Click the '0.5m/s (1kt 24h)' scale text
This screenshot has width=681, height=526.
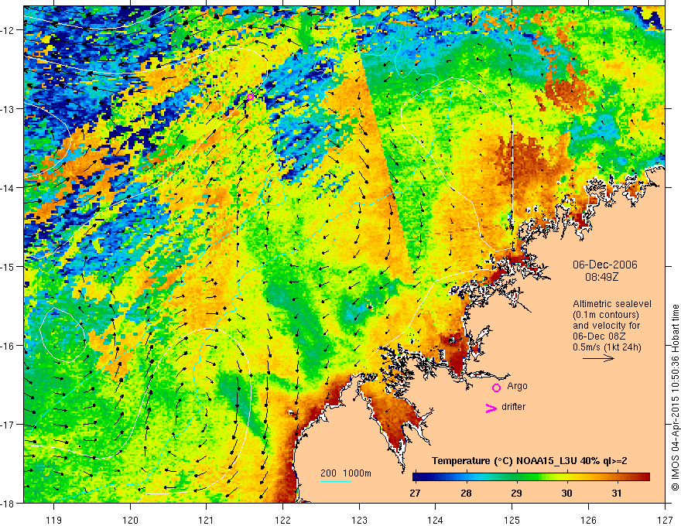pos(607,347)
